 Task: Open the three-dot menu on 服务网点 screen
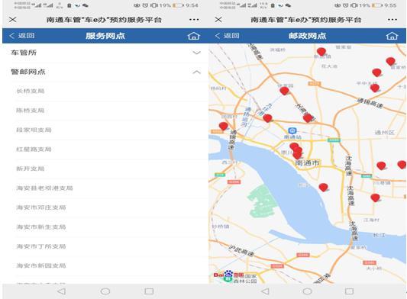click(194, 19)
